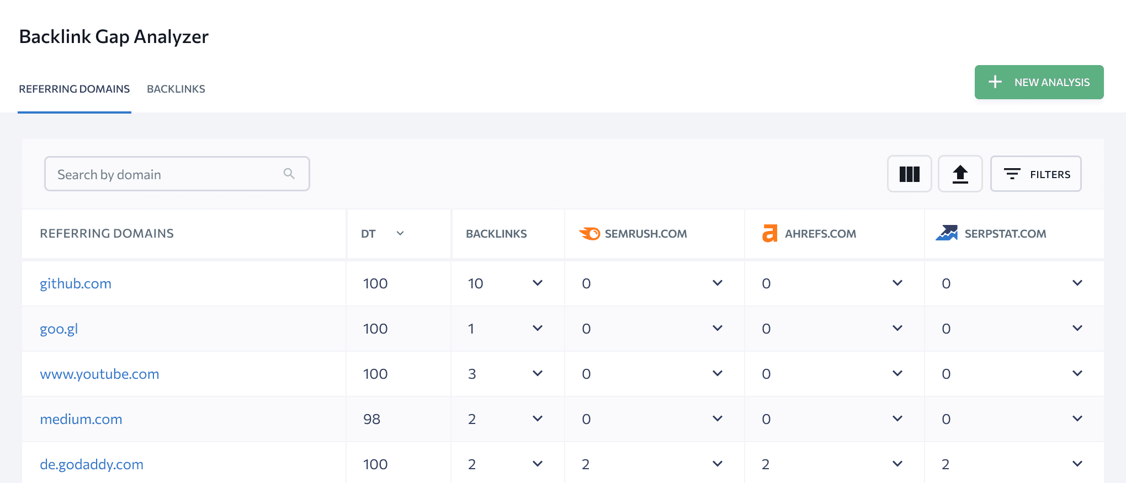
Task: Expand ahrefs.com cell in github.com row
Action: coord(897,283)
